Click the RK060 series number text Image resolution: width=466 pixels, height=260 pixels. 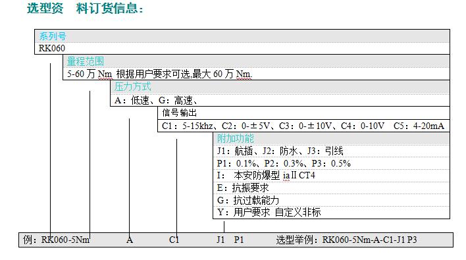52,48
